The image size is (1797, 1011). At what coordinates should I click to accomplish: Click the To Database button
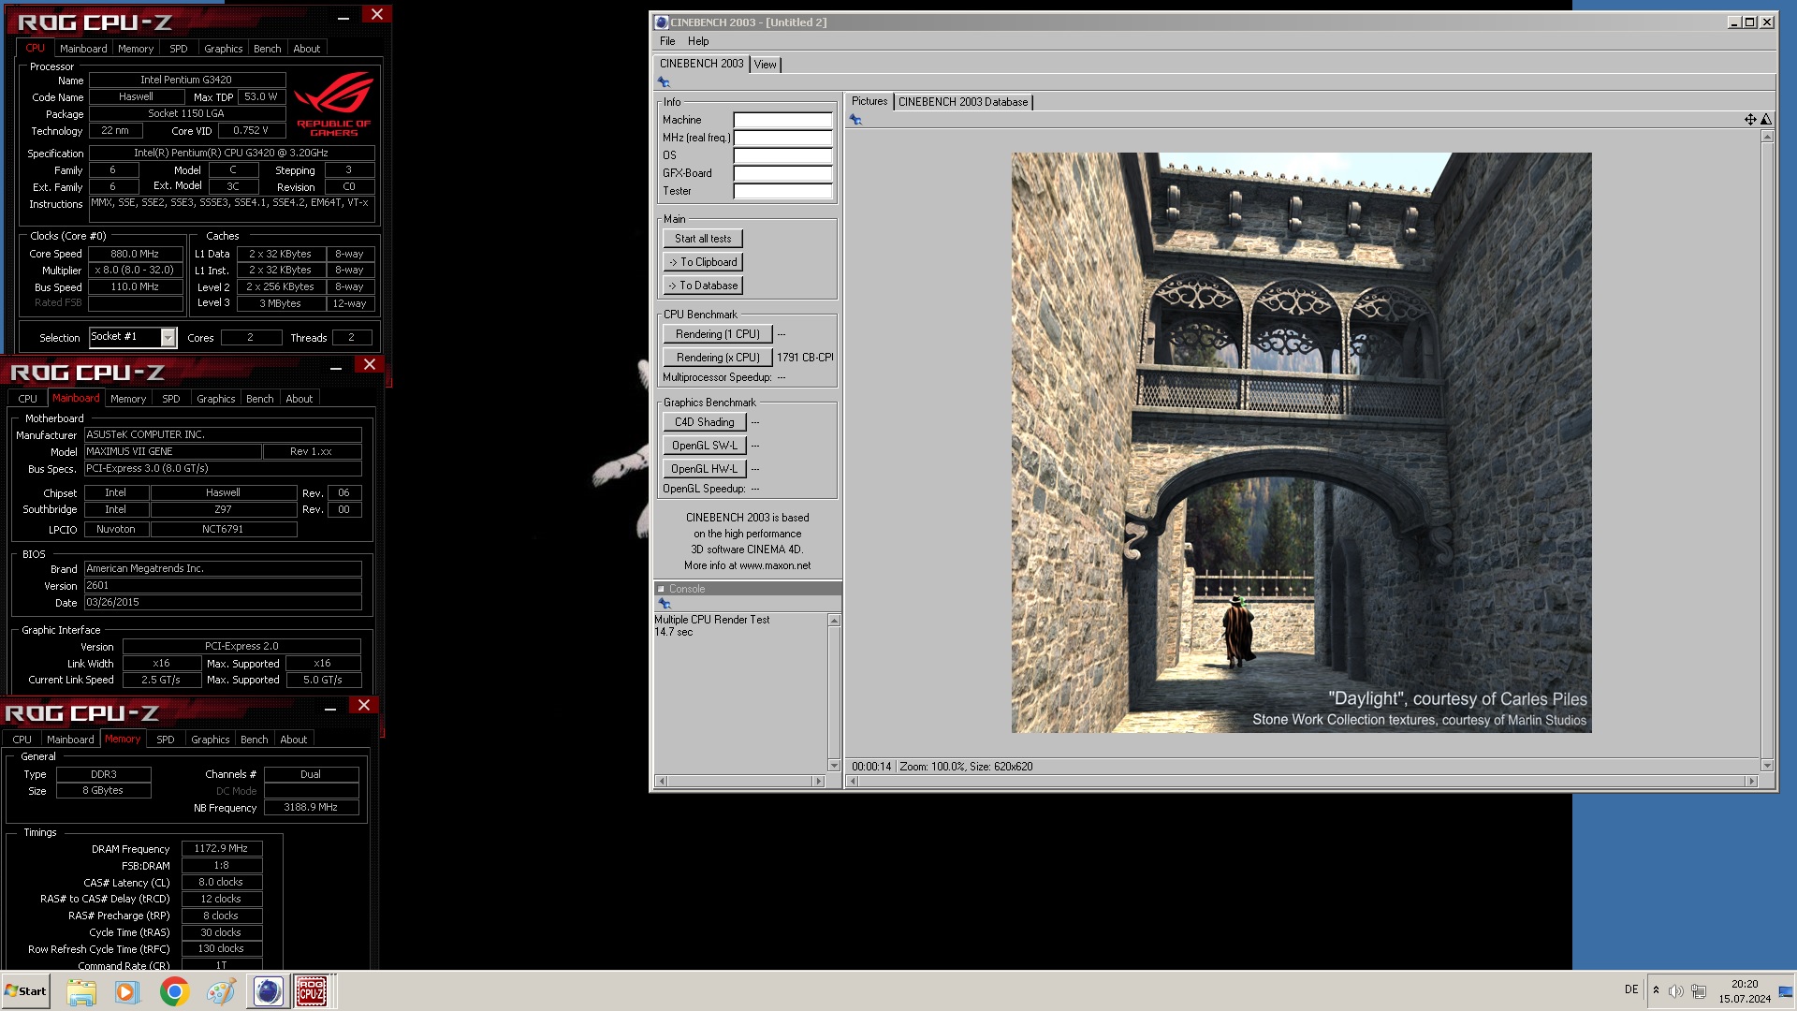pyautogui.click(x=703, y=286)
